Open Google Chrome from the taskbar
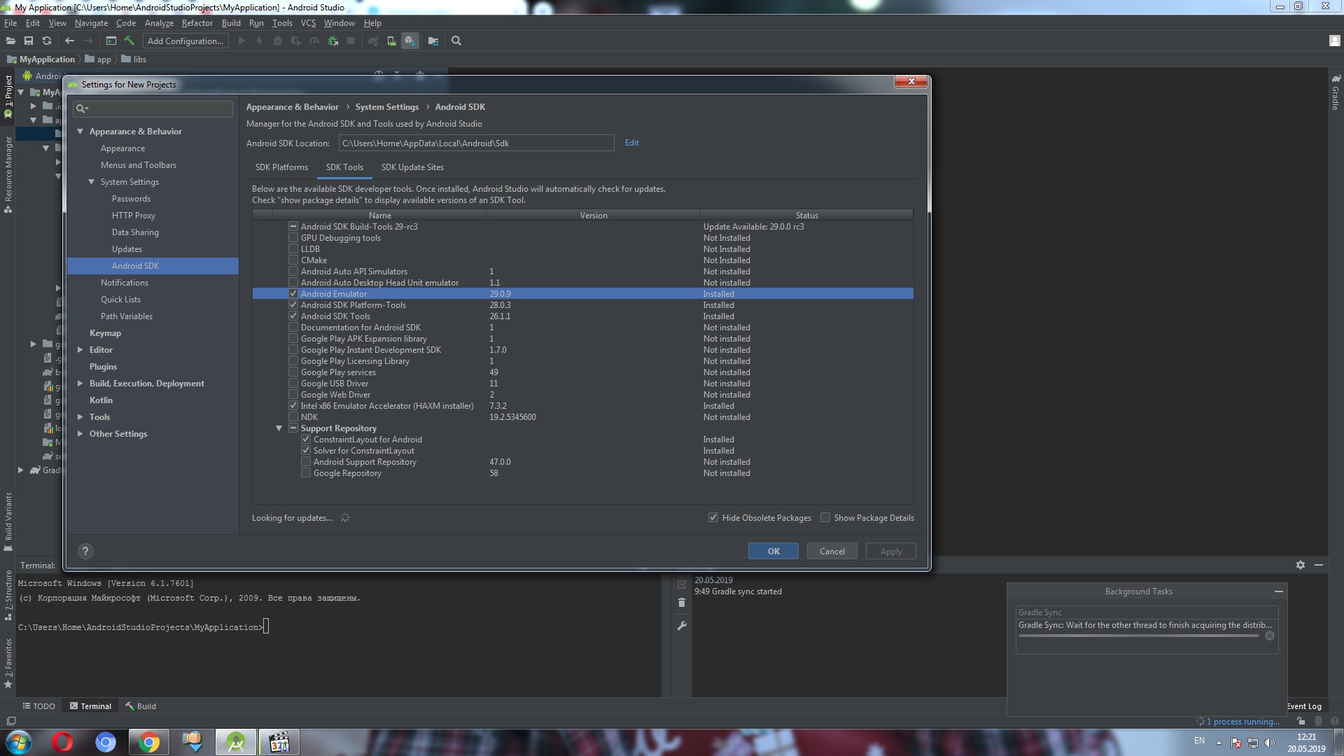This screenshot has width=1344, height=756. point(148,742)
